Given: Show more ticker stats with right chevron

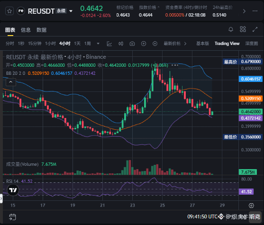Looking at the screenshot, I should click(244, 11).
